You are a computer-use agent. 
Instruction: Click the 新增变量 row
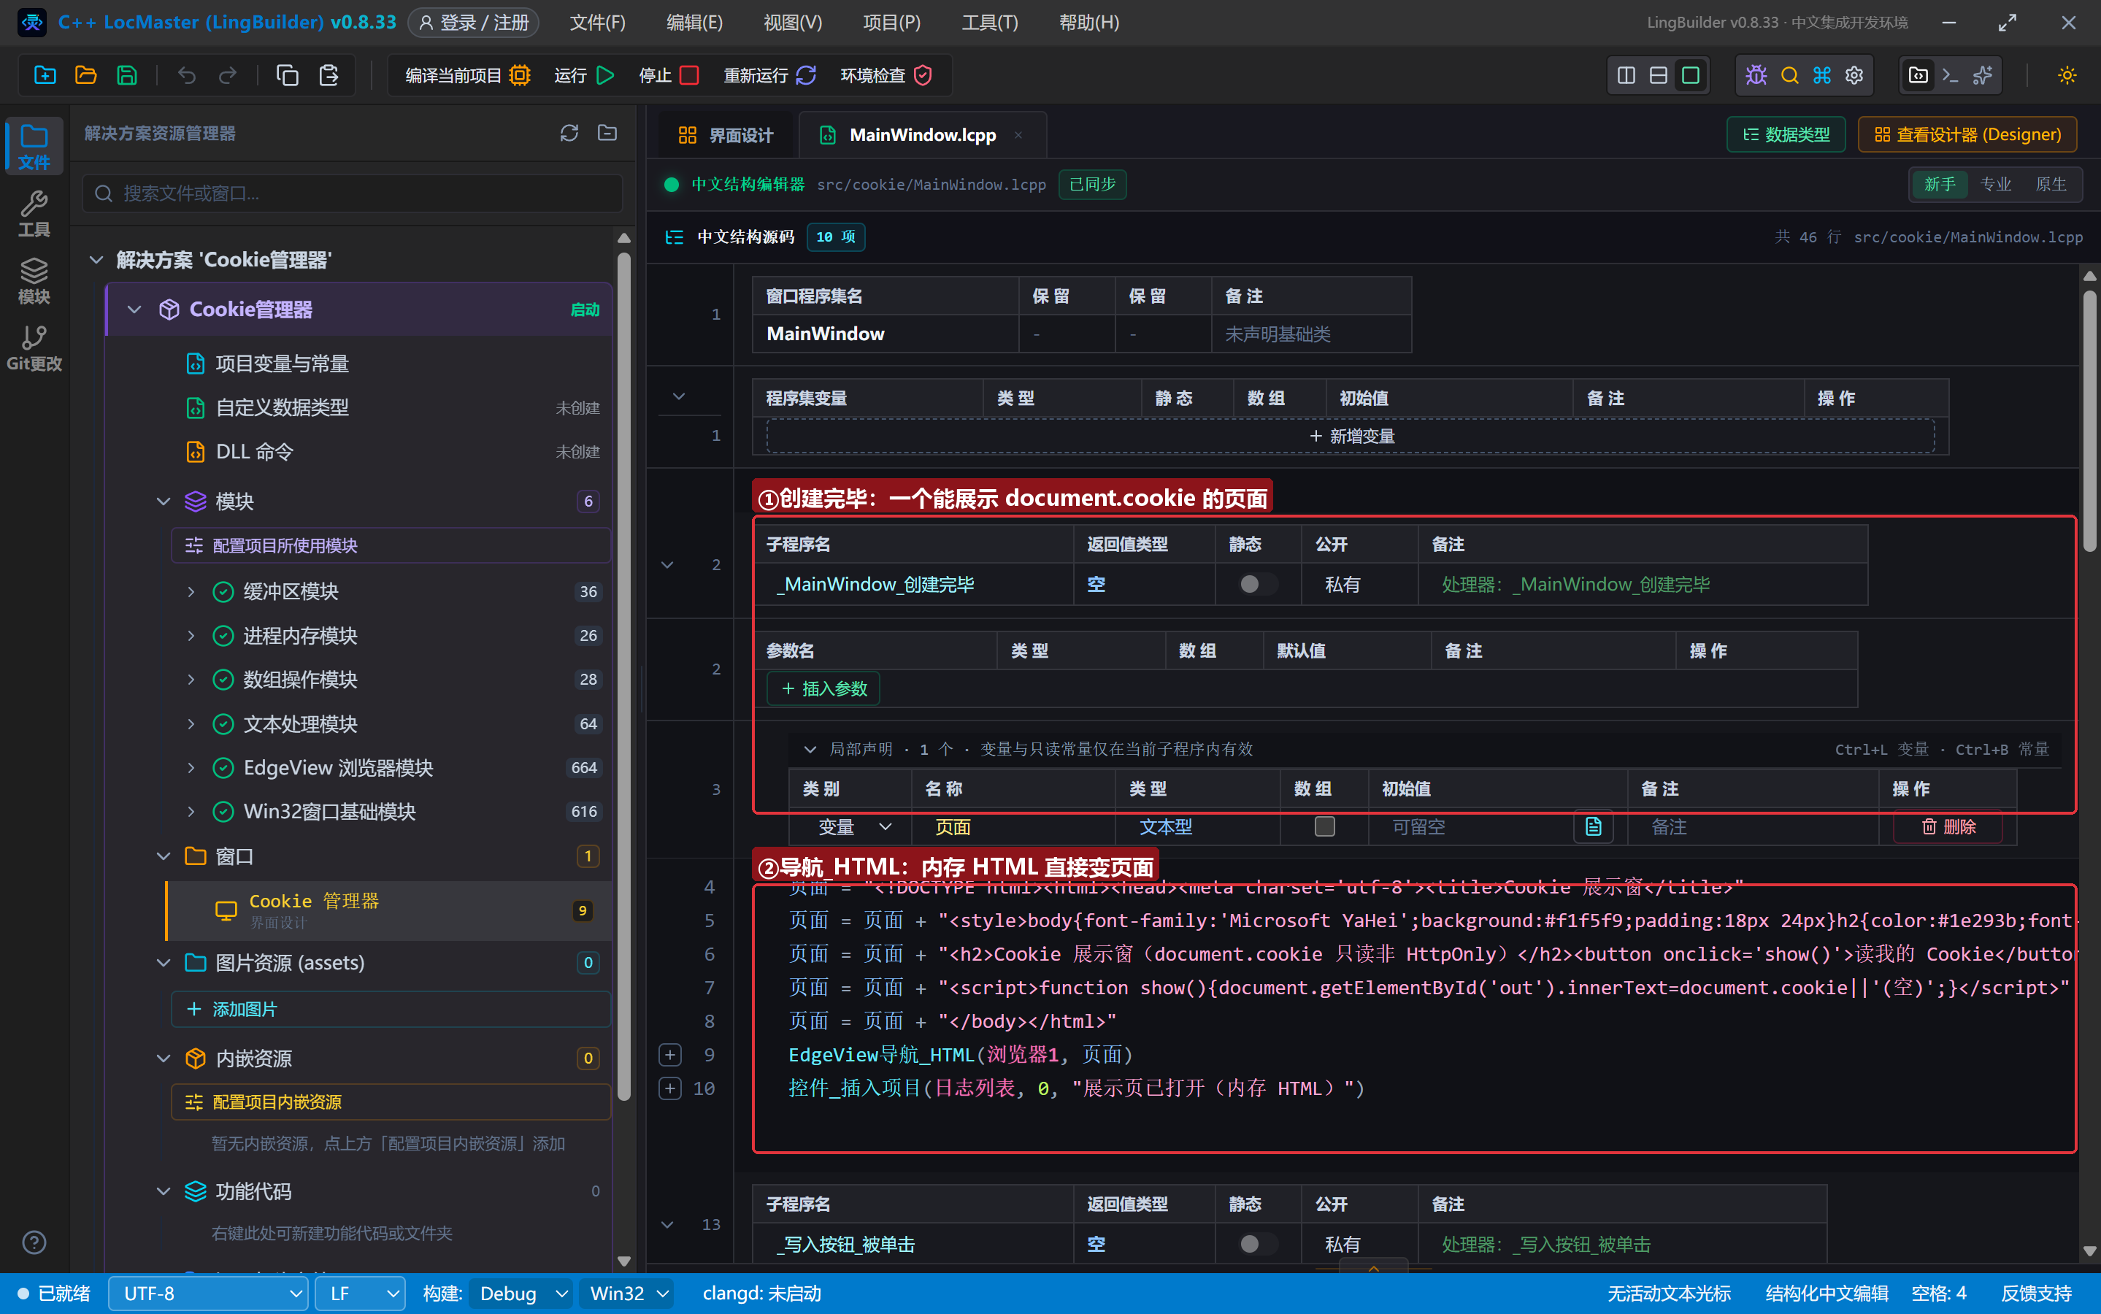1351,435
